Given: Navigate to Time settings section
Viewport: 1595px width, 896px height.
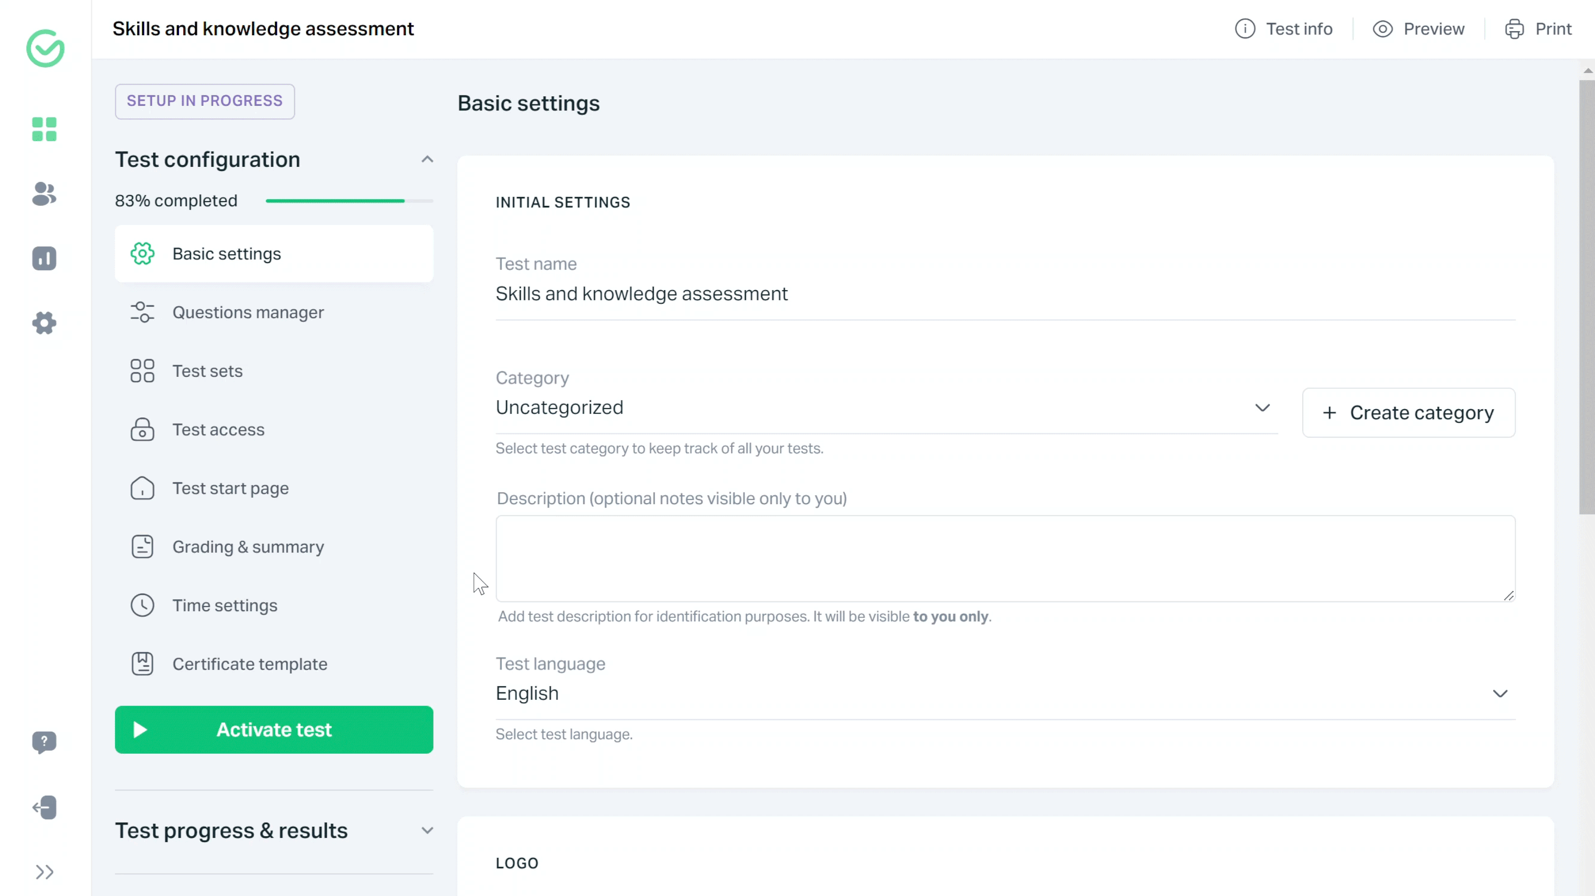Looking at the screenshot, I should point(225,605).
